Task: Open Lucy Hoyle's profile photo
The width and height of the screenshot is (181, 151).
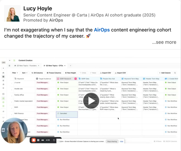Action: pos(12,13)
